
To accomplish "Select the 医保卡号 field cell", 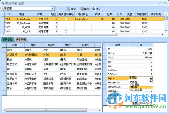I will [x=51, y=83].
